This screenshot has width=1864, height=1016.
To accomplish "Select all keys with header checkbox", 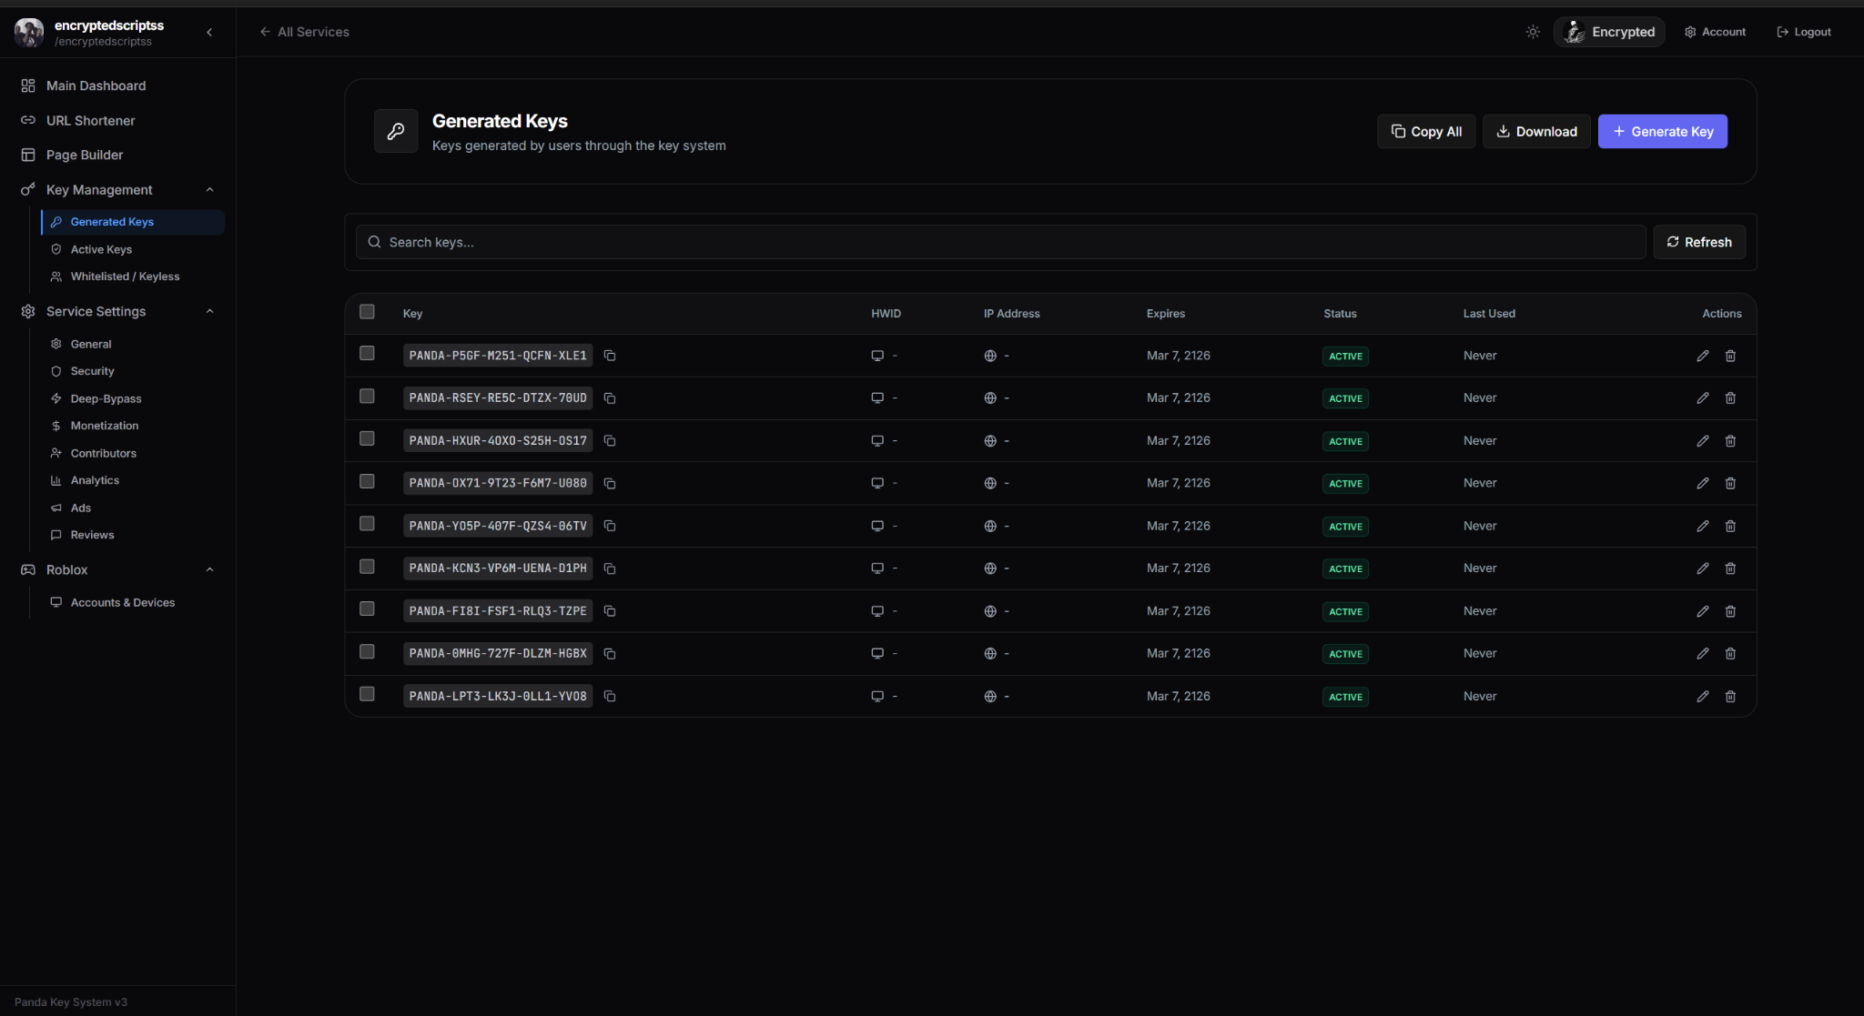I will point(367,312).
